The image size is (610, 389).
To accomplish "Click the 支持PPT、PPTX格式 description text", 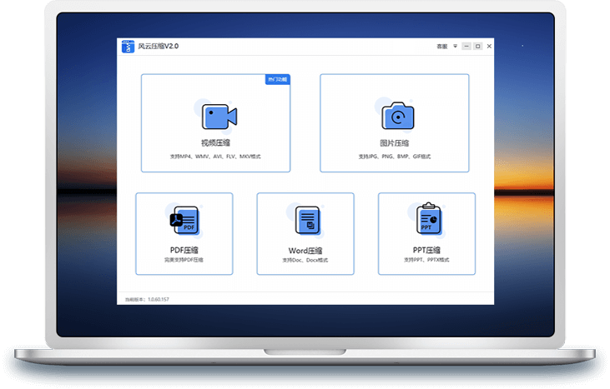I will (x=426, y=260).
